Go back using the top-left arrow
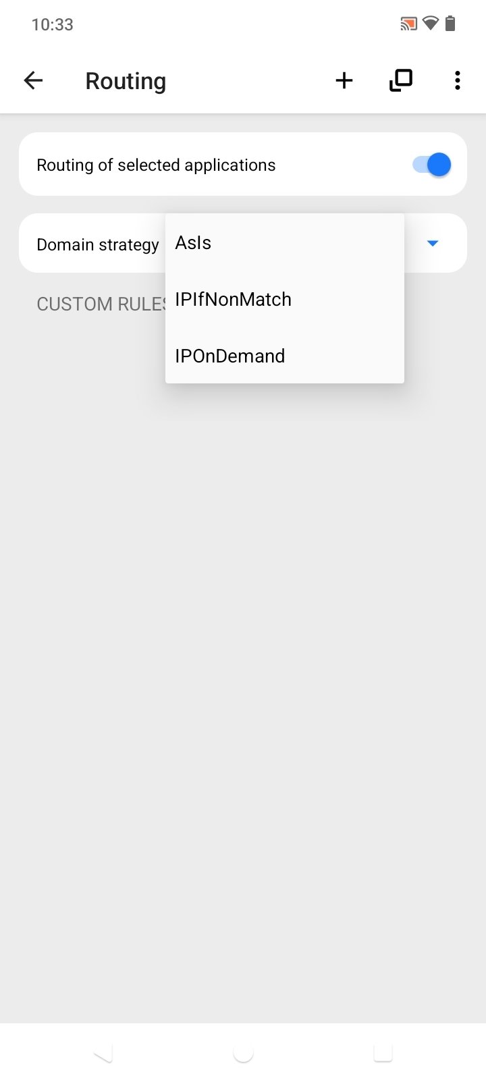 [x=33, y=81]
